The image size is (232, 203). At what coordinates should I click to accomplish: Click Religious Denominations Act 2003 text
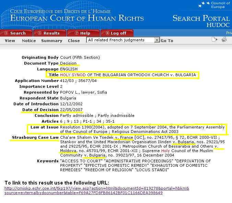pyautogui.click(x=145, y=132)
